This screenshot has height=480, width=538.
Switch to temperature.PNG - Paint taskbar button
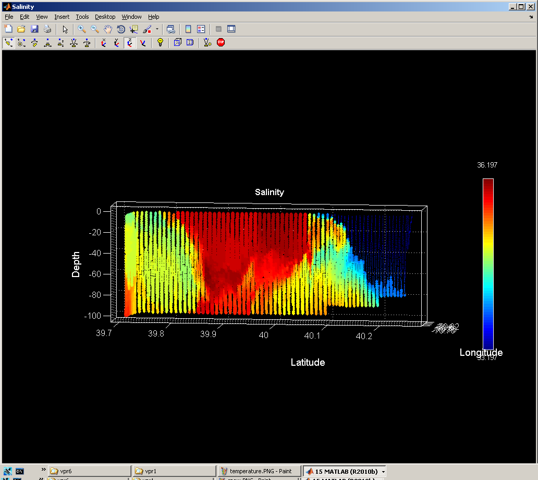(x=260, y=471)
